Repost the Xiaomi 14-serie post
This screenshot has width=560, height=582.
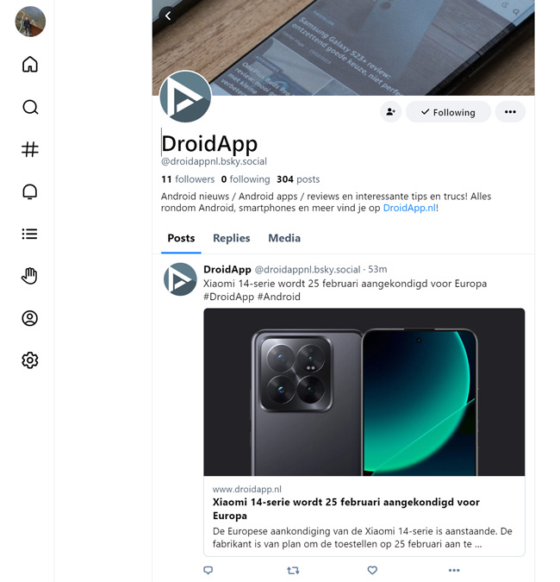click(x=293, y=570)
